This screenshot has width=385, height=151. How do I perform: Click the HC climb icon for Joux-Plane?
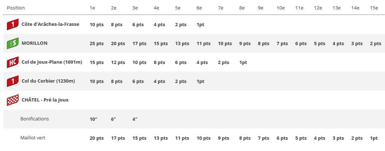[x=13, y=63]
